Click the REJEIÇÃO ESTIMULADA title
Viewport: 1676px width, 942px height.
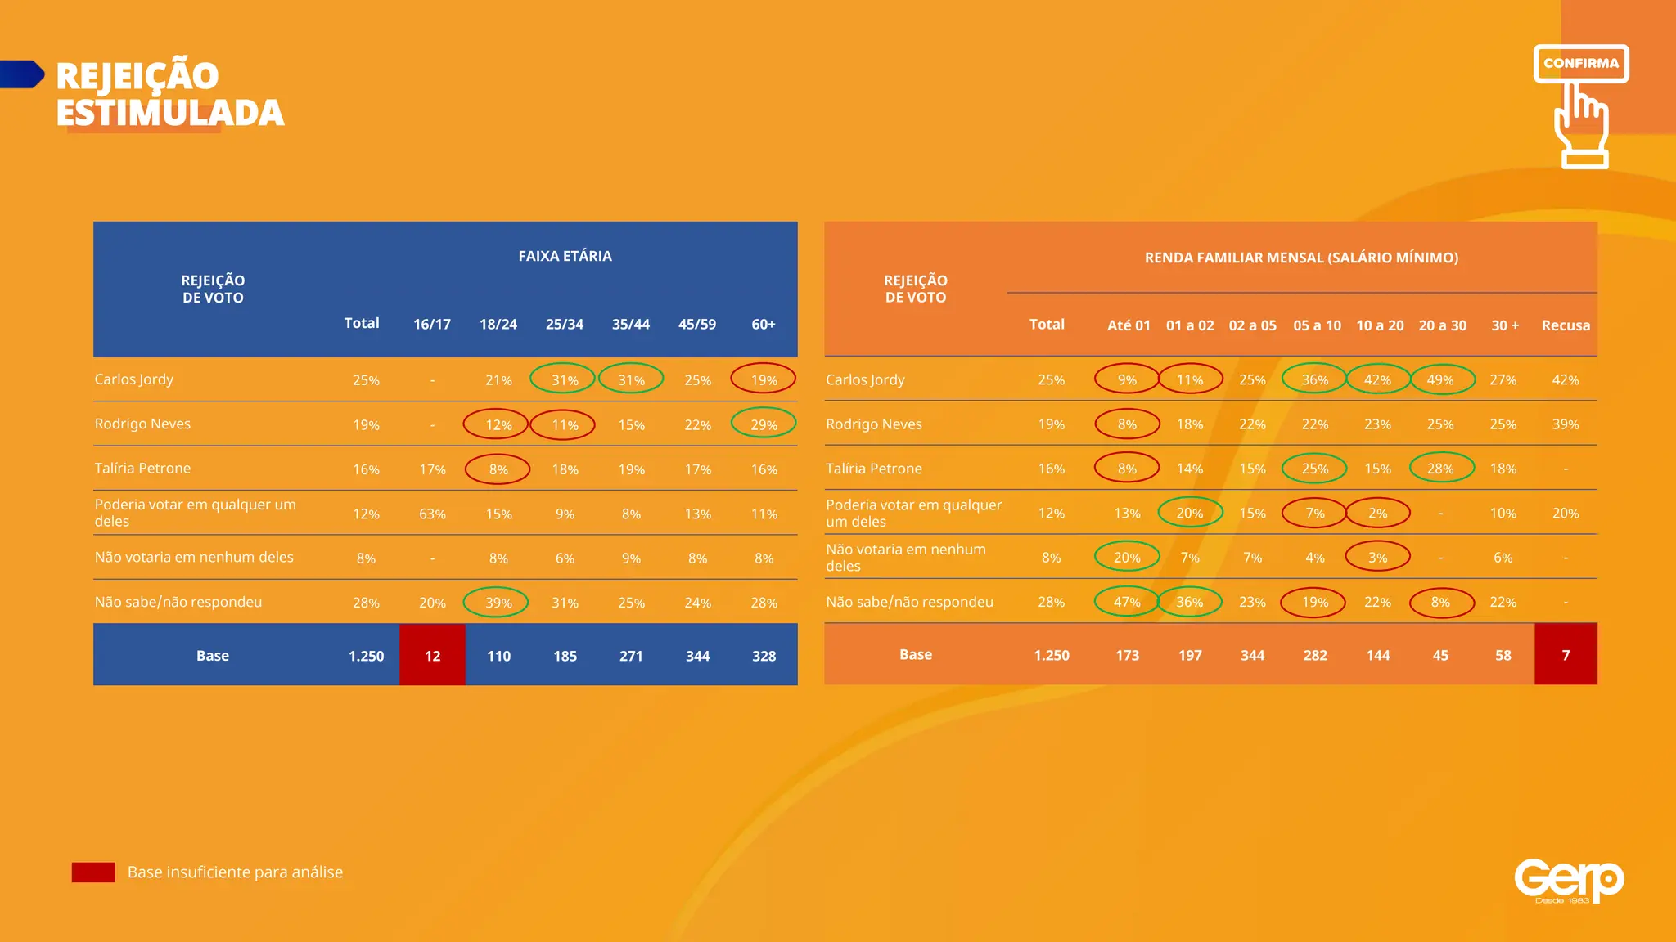coord(170,94)
